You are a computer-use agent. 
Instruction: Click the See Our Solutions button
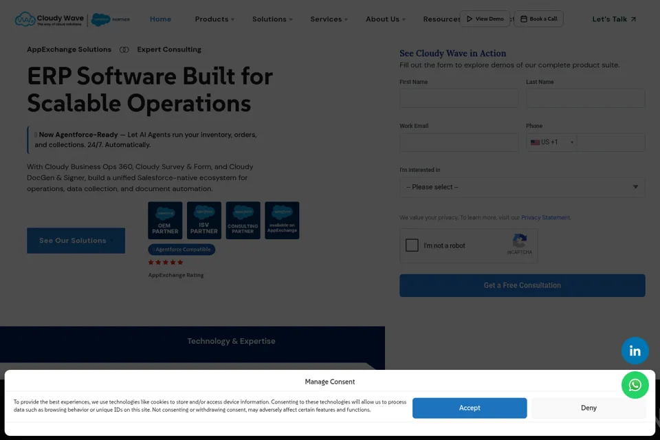(x=76, y=241)
